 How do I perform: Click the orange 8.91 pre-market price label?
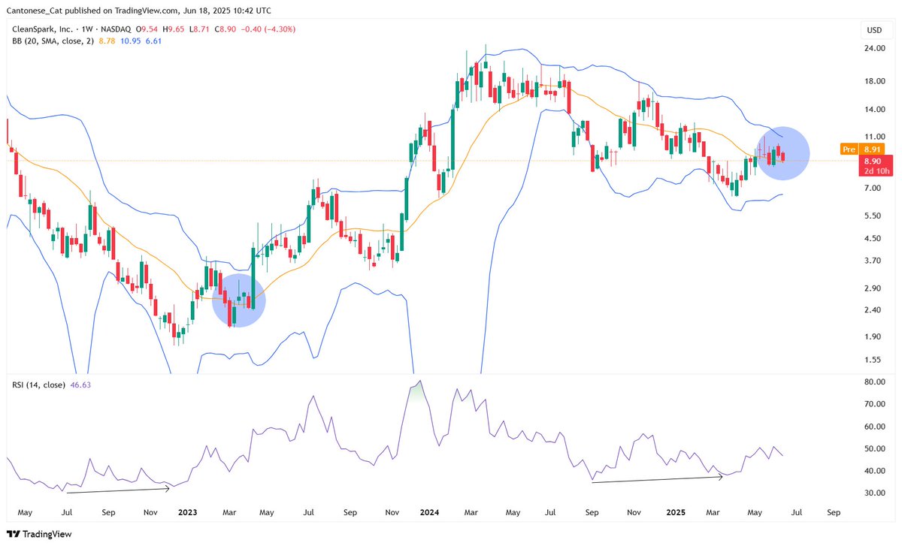click(873, 149)
